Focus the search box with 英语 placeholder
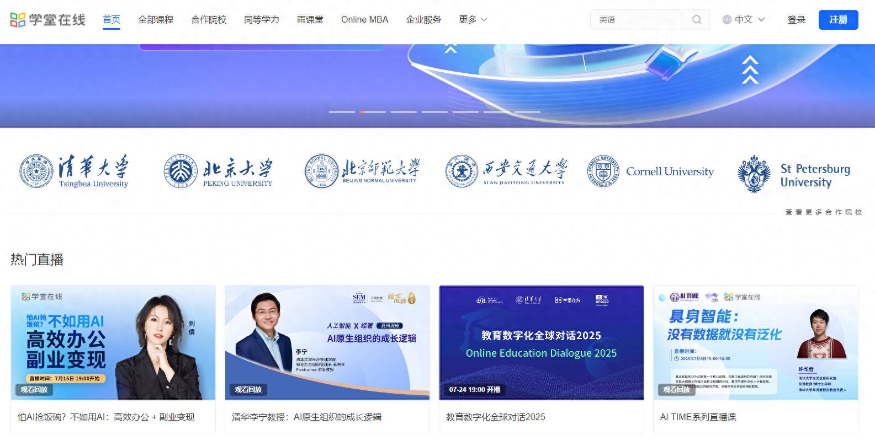Image resolution: width=875 pixels, height=446 pixels. coord(650,20)
